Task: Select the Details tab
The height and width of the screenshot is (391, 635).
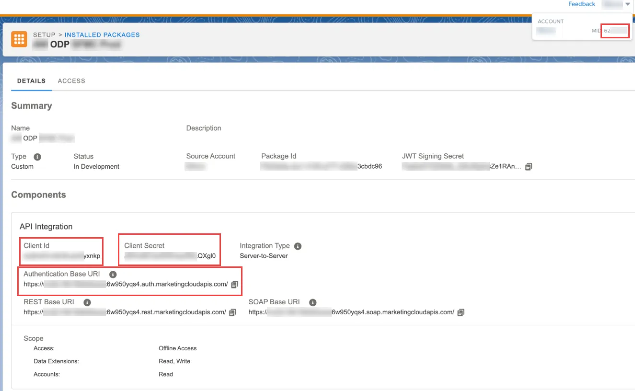Action: point(31,81)
